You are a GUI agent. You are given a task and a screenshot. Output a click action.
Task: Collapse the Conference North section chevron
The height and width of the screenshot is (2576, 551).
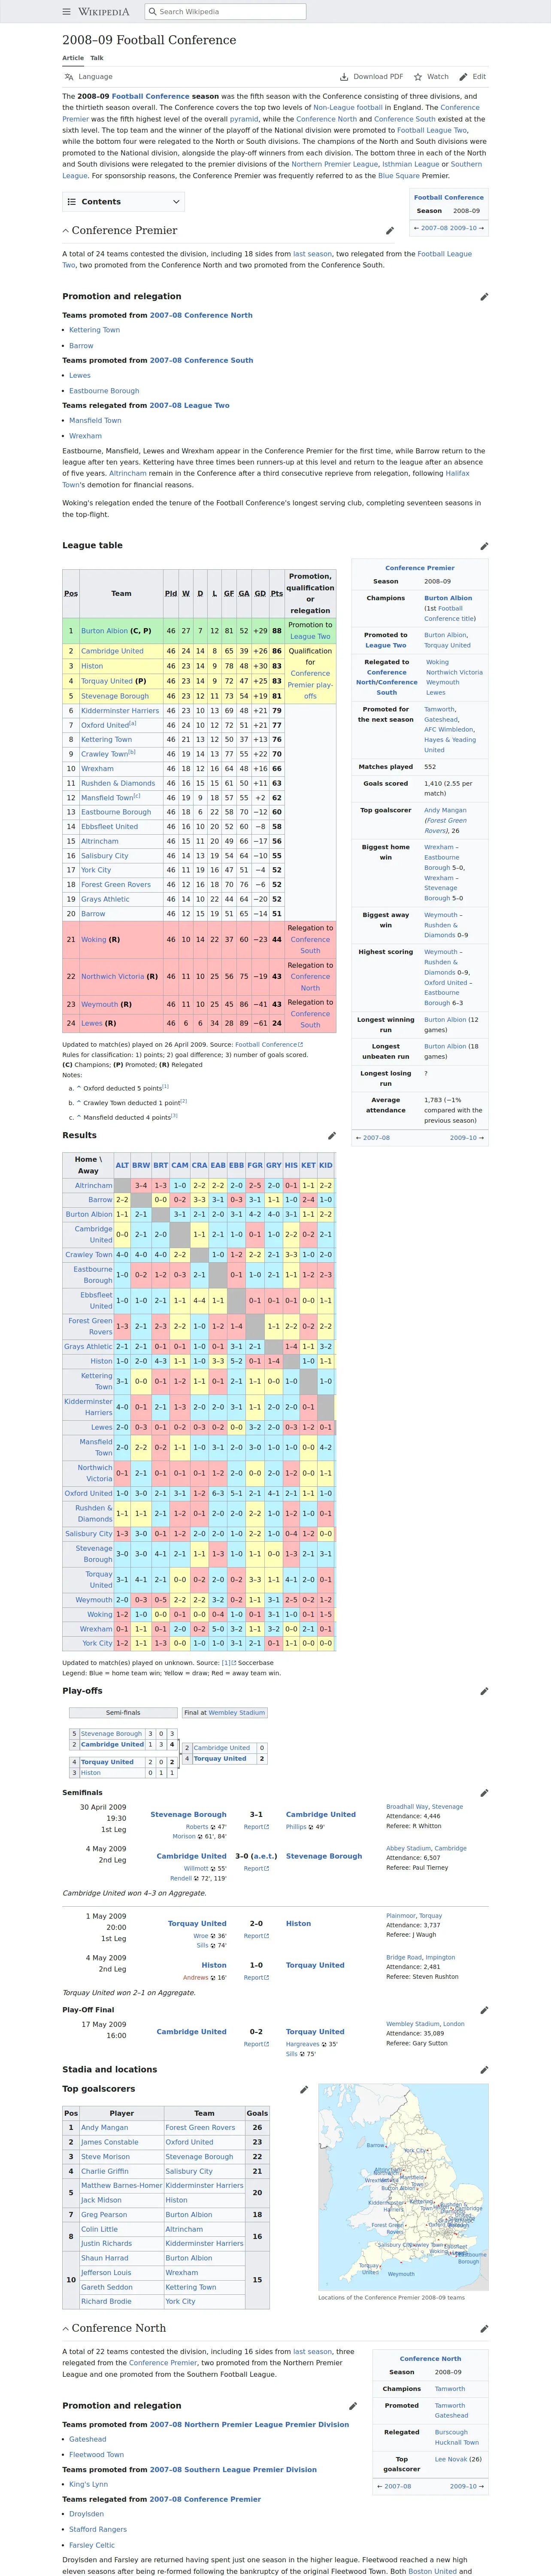(66, 2329)
